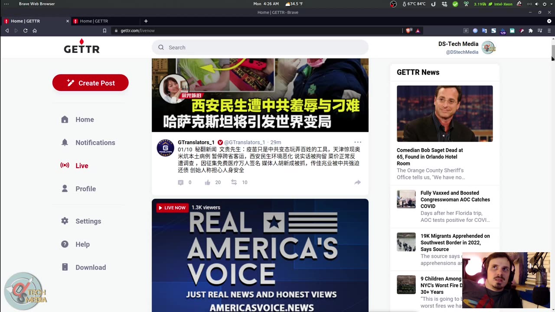The image size is (555, 312).
Task: Open a new browser tab
Action: [x=146, y=21]
